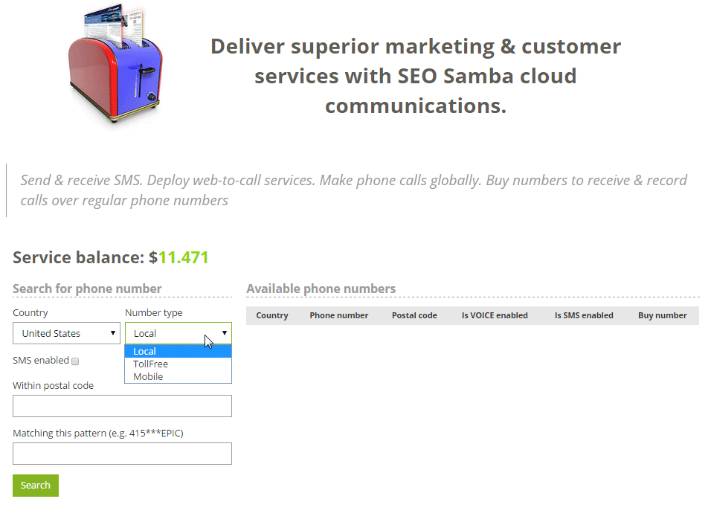Collapse the Number type dropdown
Viewport: 711px width, 522px height.
pyautogui.click(x=178, y=333)
